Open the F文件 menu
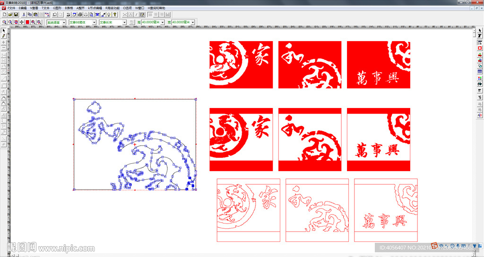This screenshot has height=257, width=484. click(x=11, y=8)
